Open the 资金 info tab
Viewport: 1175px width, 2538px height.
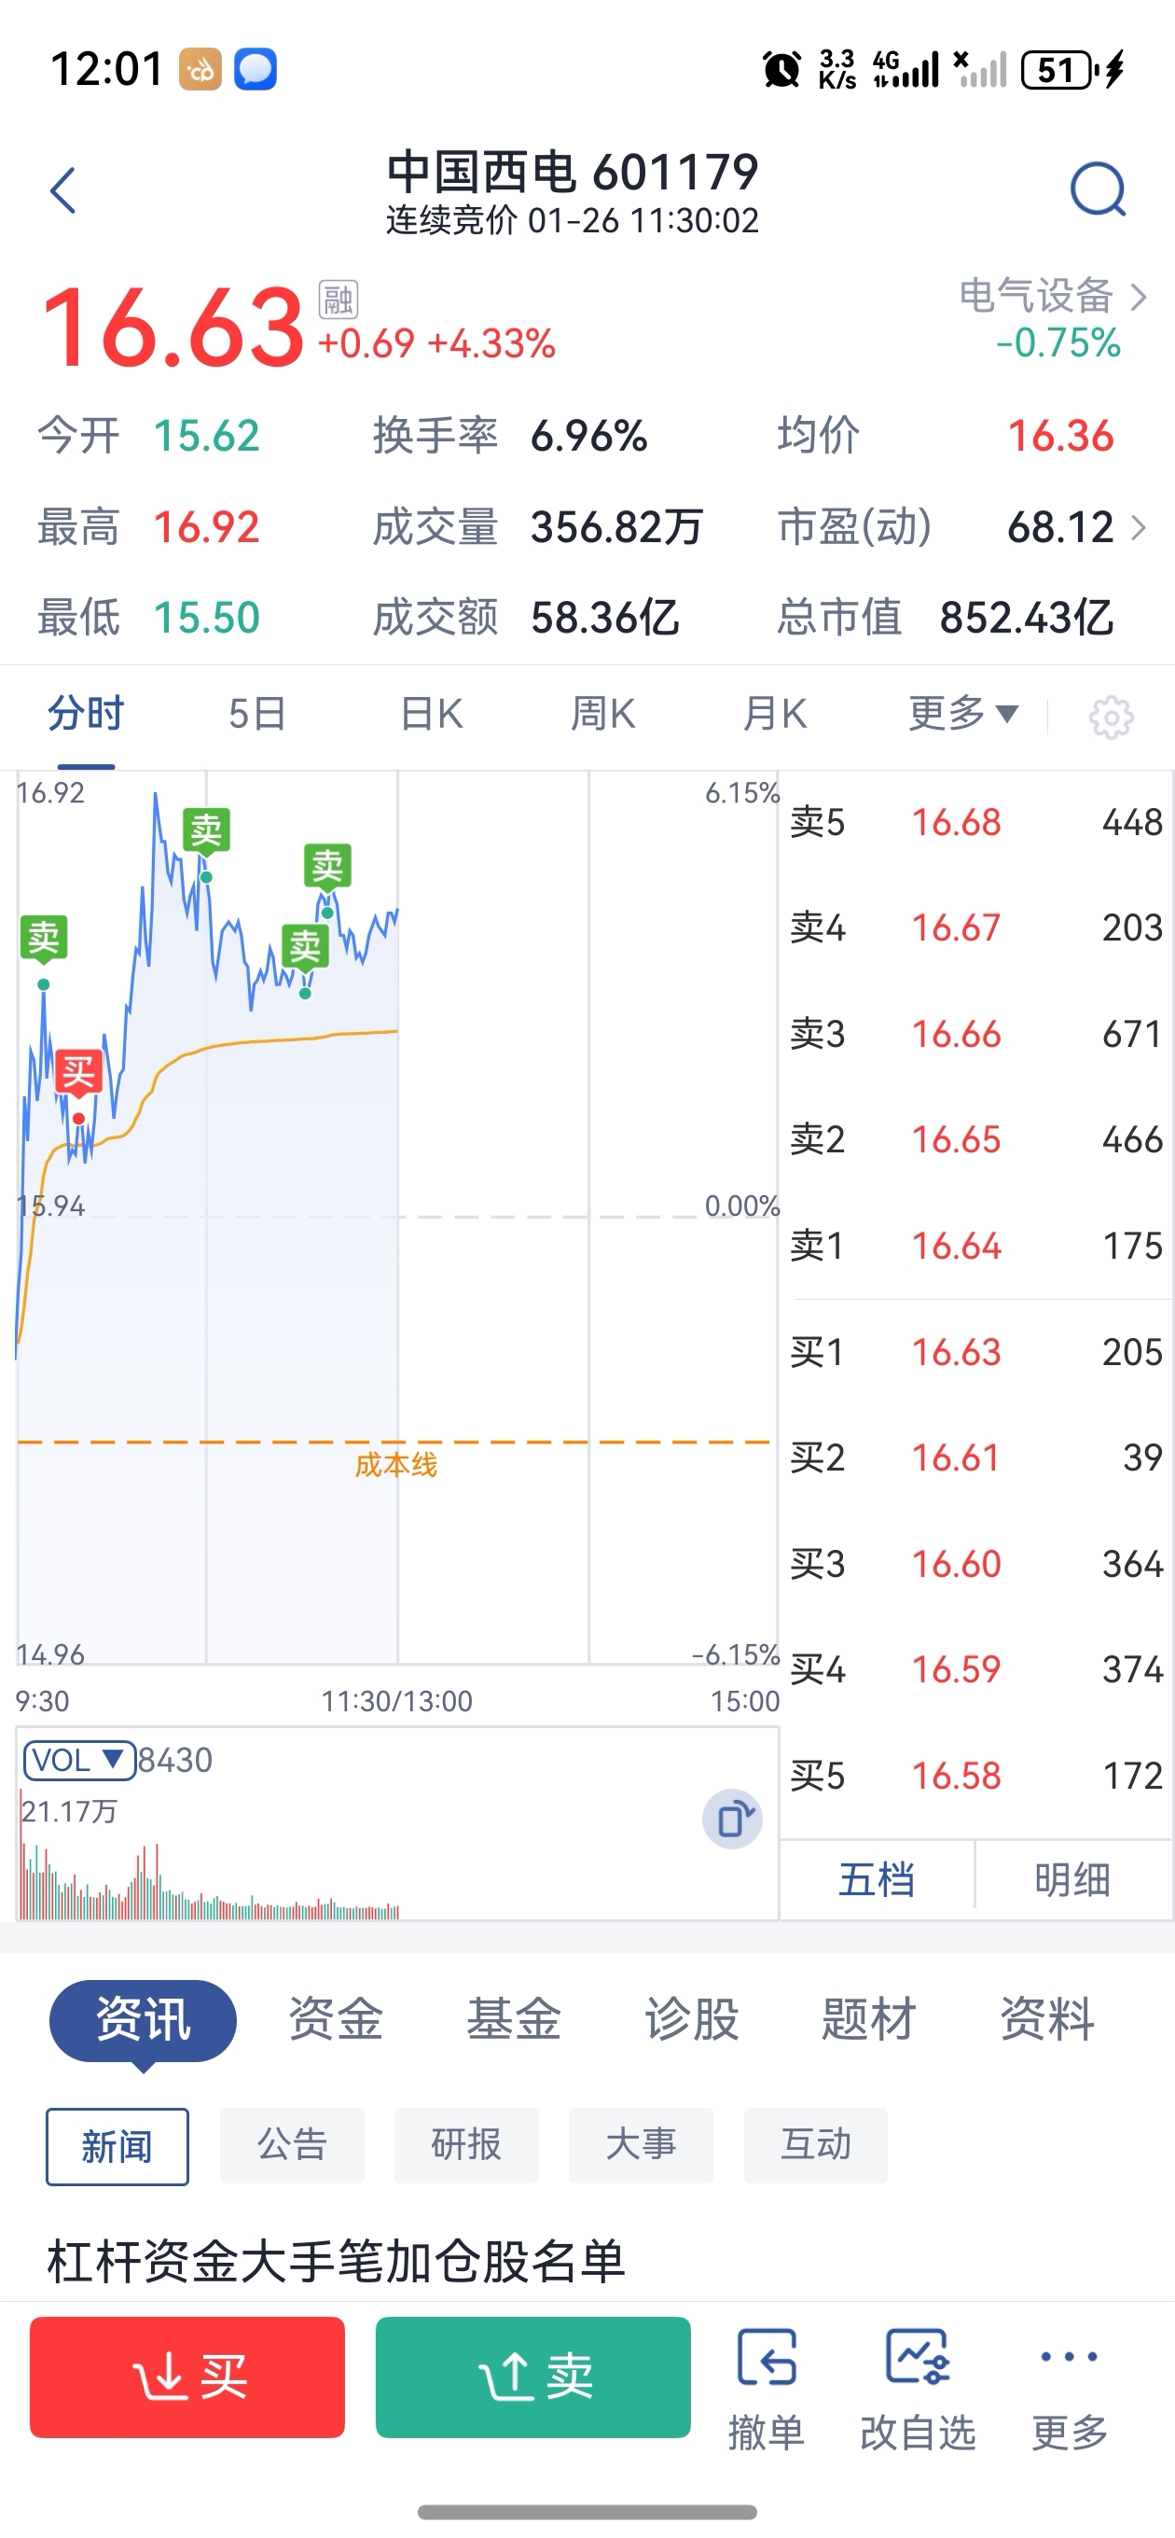(x=335, y=2017)
